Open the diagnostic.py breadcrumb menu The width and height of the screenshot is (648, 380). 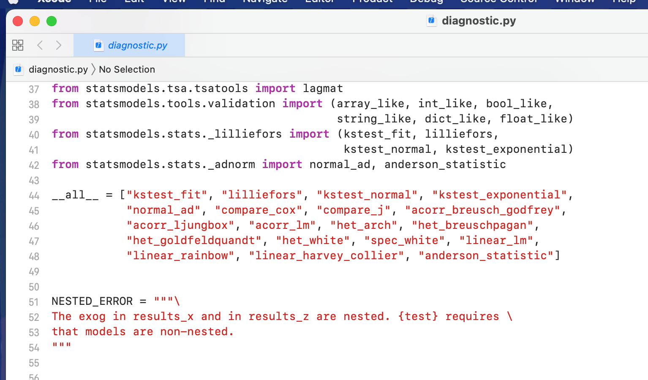click(x=58, y=69)
